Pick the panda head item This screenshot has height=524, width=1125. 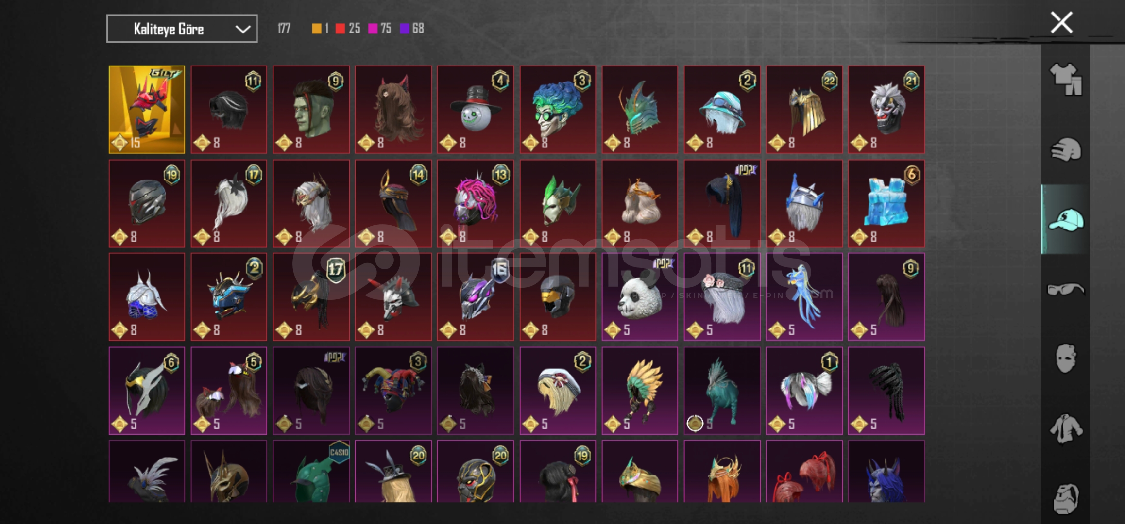click(x=640, y=297)
